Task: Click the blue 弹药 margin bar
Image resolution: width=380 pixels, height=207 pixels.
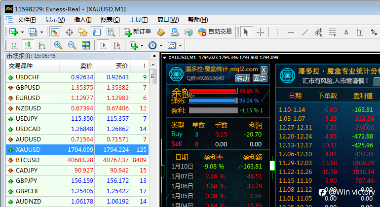Action: point(213,101)
